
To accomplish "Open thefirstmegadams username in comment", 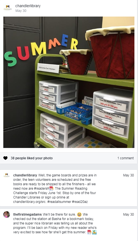I will [28, 214].
